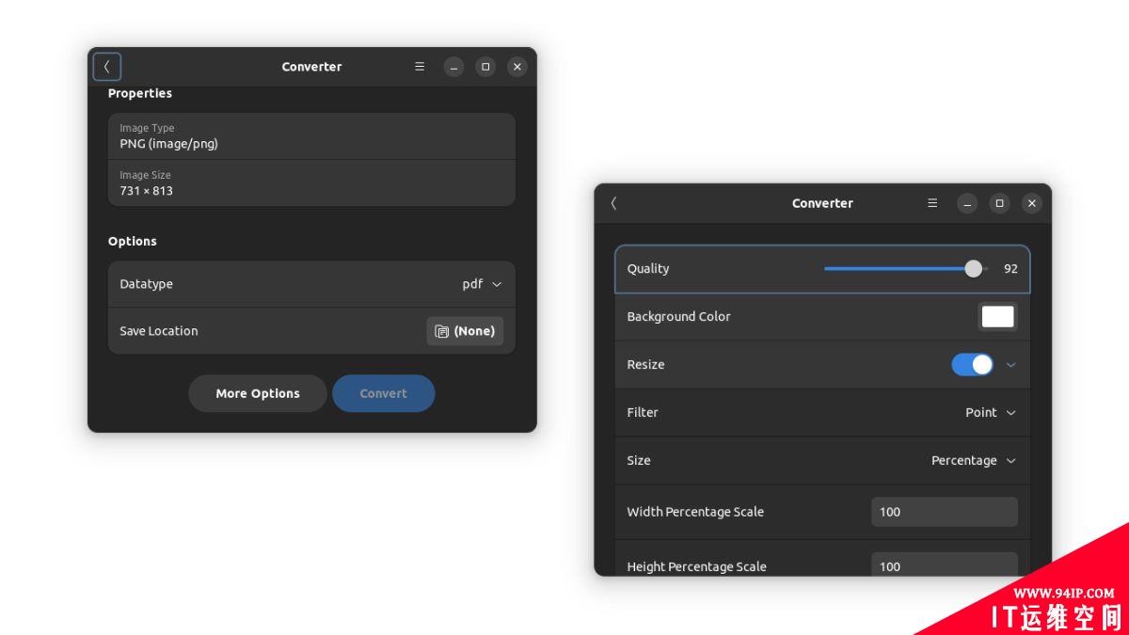Image resolution: width=1129 pixels, height=635 pixels.
Task: Minimize the left Converter window
Action: click(454, 67)
